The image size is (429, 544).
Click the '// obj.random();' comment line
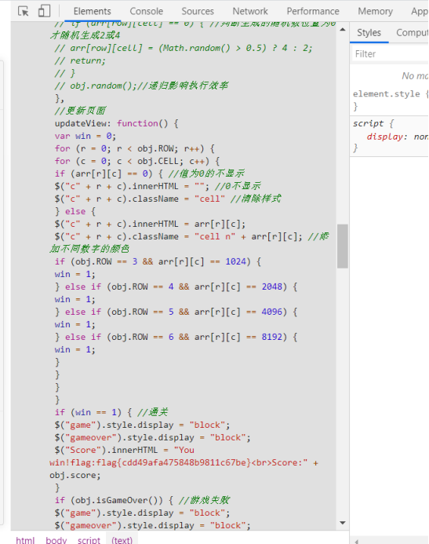(x=141, y=86)
